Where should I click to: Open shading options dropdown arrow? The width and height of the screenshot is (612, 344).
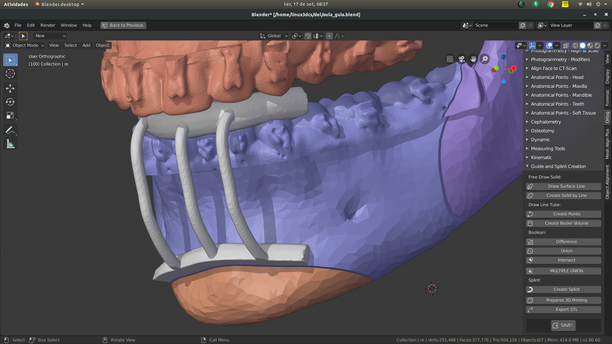[x=605, y=46]
